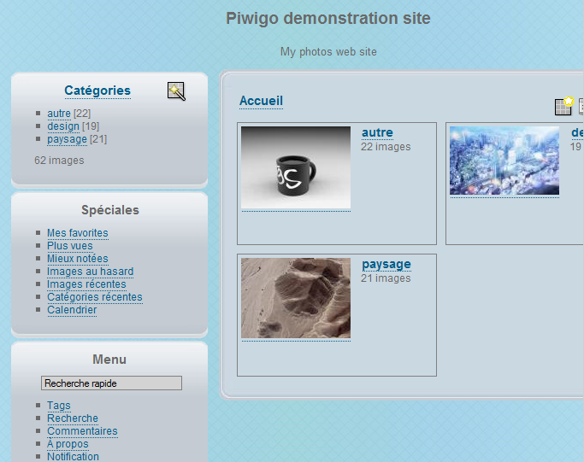View Mieux notées images
Image resolution: width=584 pixels, height=462 pixels.
tap(78, 259)
